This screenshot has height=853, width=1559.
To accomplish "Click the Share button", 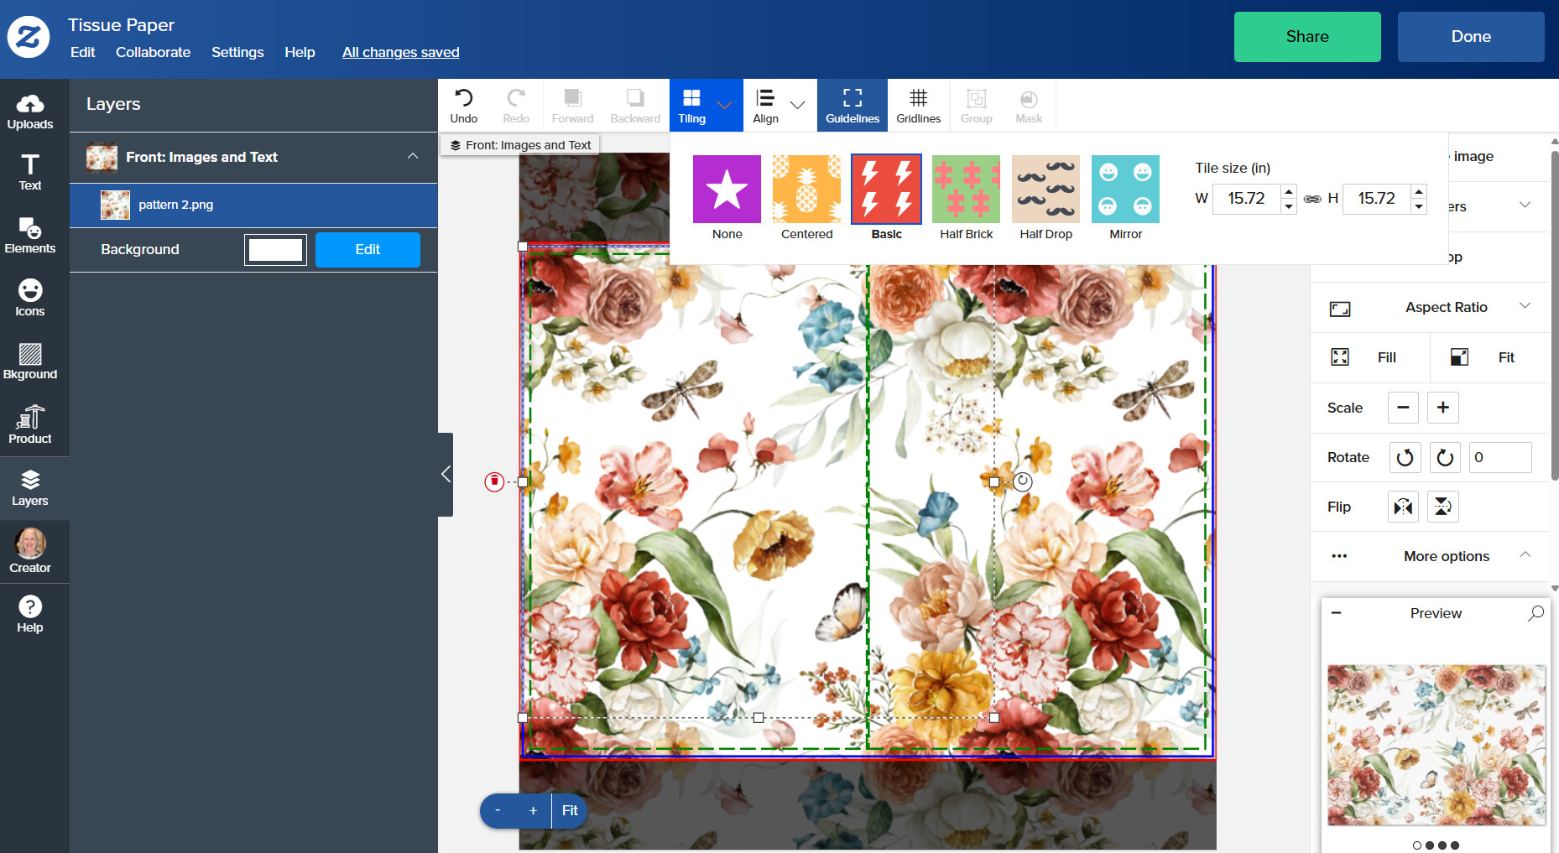I will (x=1307, y=37).
